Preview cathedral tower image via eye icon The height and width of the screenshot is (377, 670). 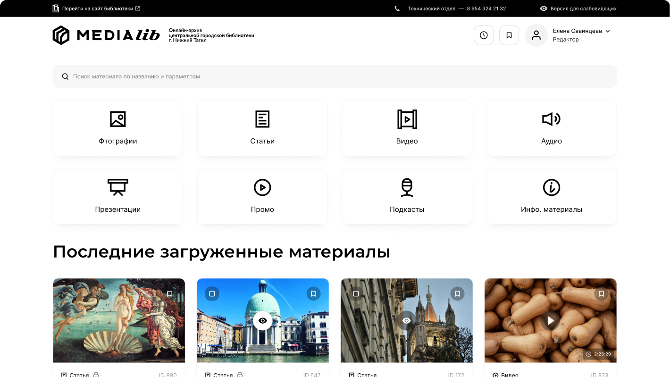click(407, 321)
